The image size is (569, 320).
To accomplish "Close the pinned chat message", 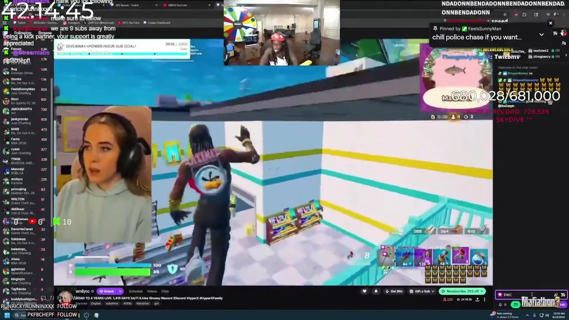I will click(550, 23).
